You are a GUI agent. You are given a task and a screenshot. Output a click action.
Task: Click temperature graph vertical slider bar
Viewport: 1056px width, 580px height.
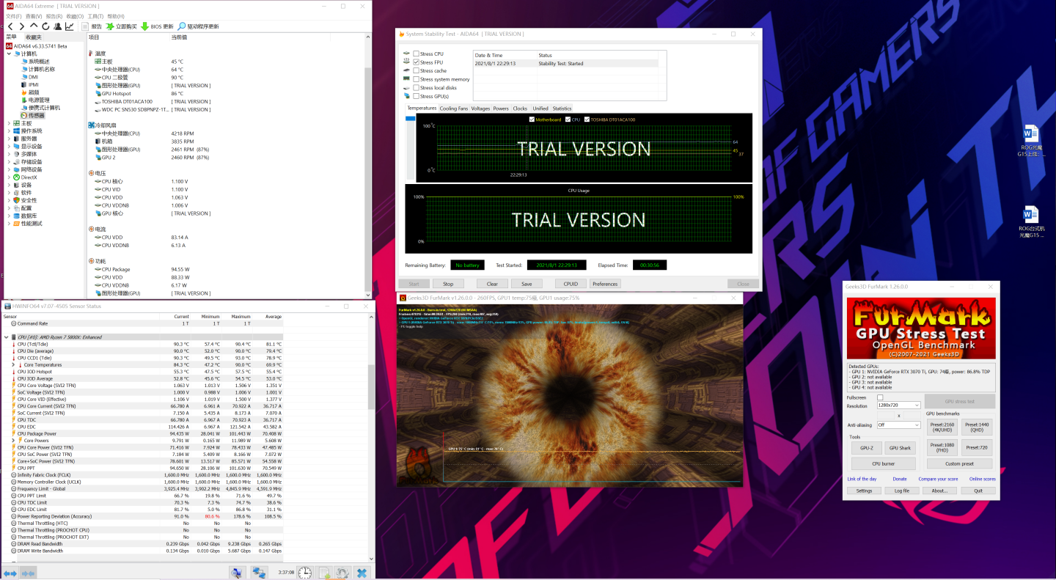[411, 147]
